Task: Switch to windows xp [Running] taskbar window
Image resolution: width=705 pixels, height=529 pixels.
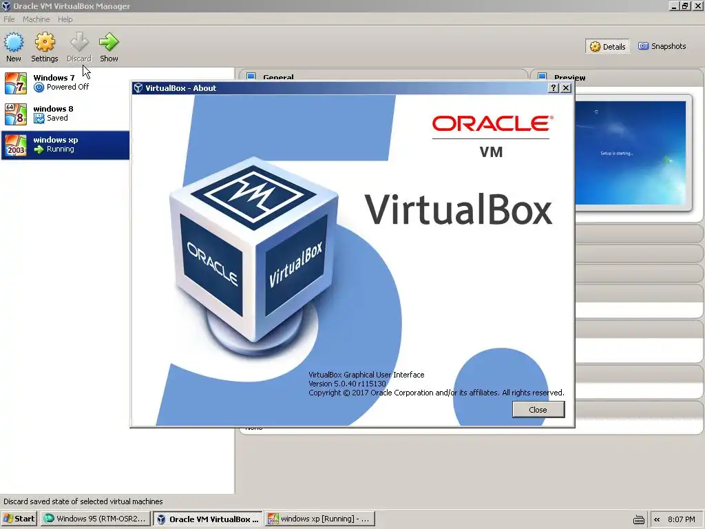Action: [319, 519]
